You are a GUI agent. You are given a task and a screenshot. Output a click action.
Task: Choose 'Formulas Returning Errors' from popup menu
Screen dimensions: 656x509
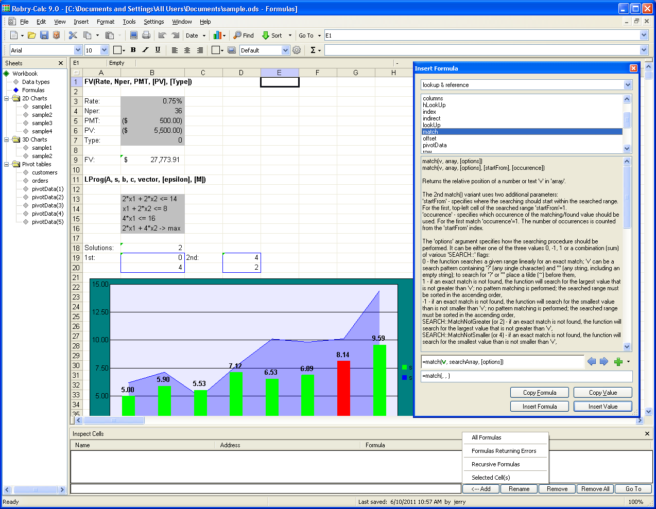click(x=504, y=451)
